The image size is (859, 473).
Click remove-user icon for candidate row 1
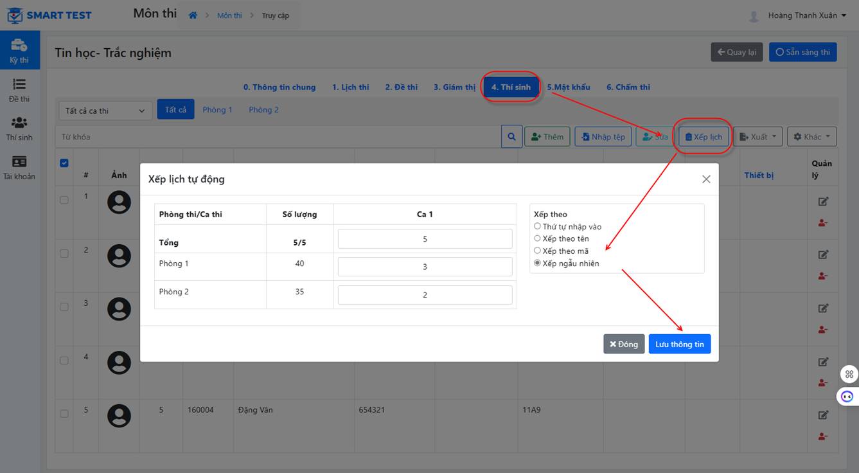tap(823, 223)
